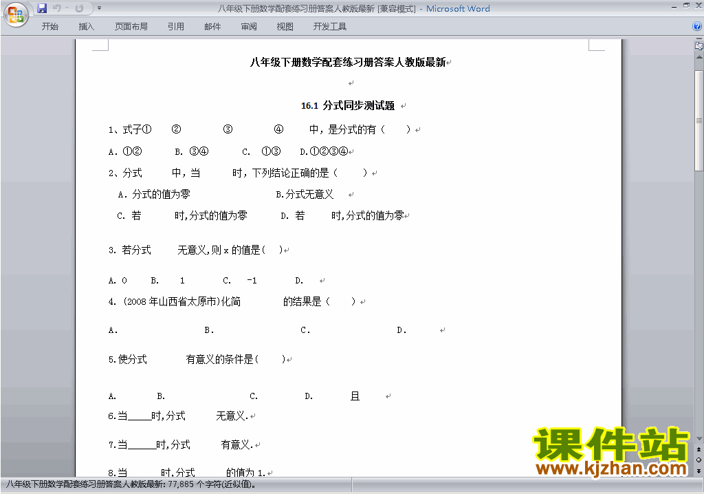Click question 3 text 无意义,则 x 的值是
The image size is (704, 494).
click(x=219, y=250)
